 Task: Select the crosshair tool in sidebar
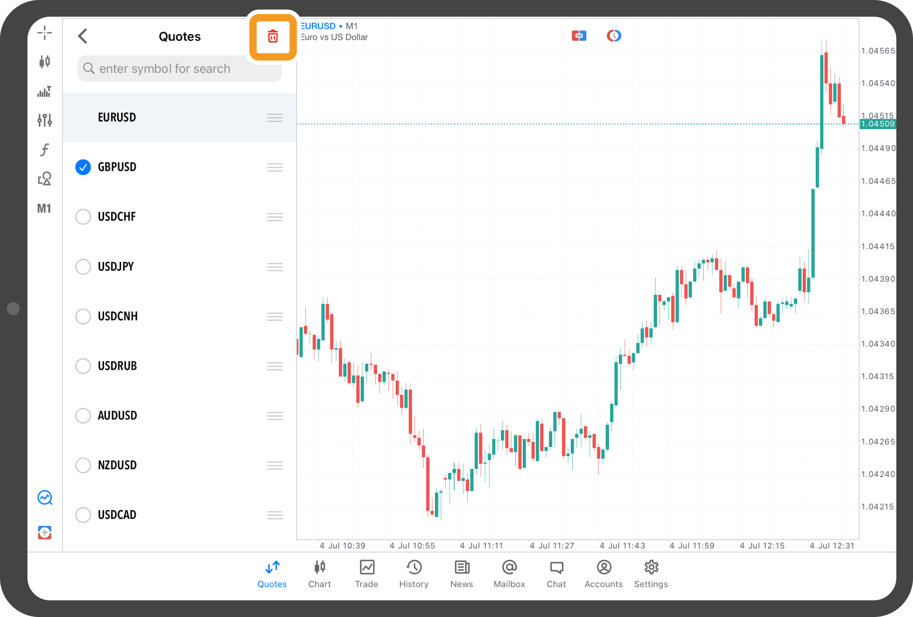click(45, 33)
